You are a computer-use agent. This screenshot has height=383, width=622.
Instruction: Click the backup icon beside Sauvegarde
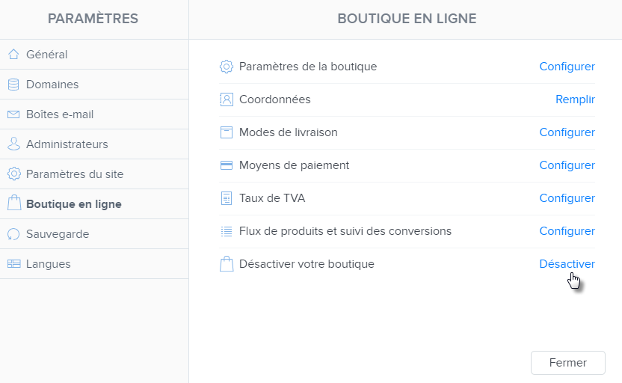pyautogui.click(x=13, y=234)
